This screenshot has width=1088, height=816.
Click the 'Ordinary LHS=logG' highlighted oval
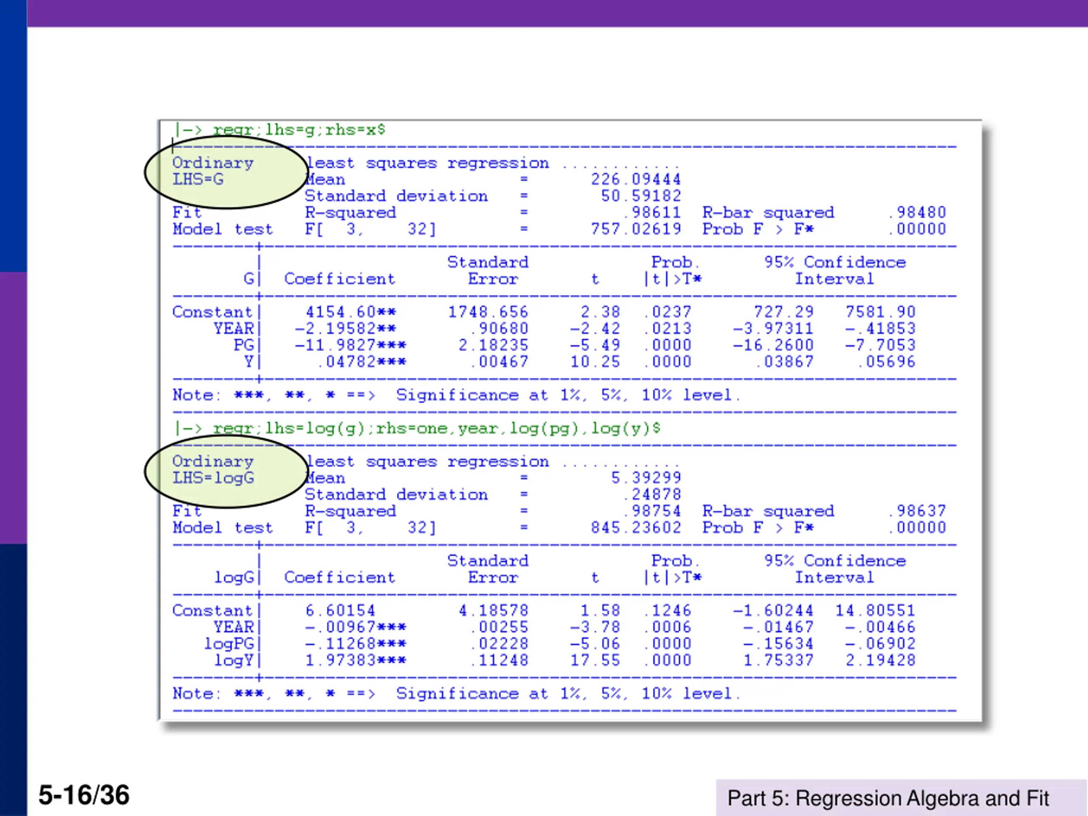226,471
